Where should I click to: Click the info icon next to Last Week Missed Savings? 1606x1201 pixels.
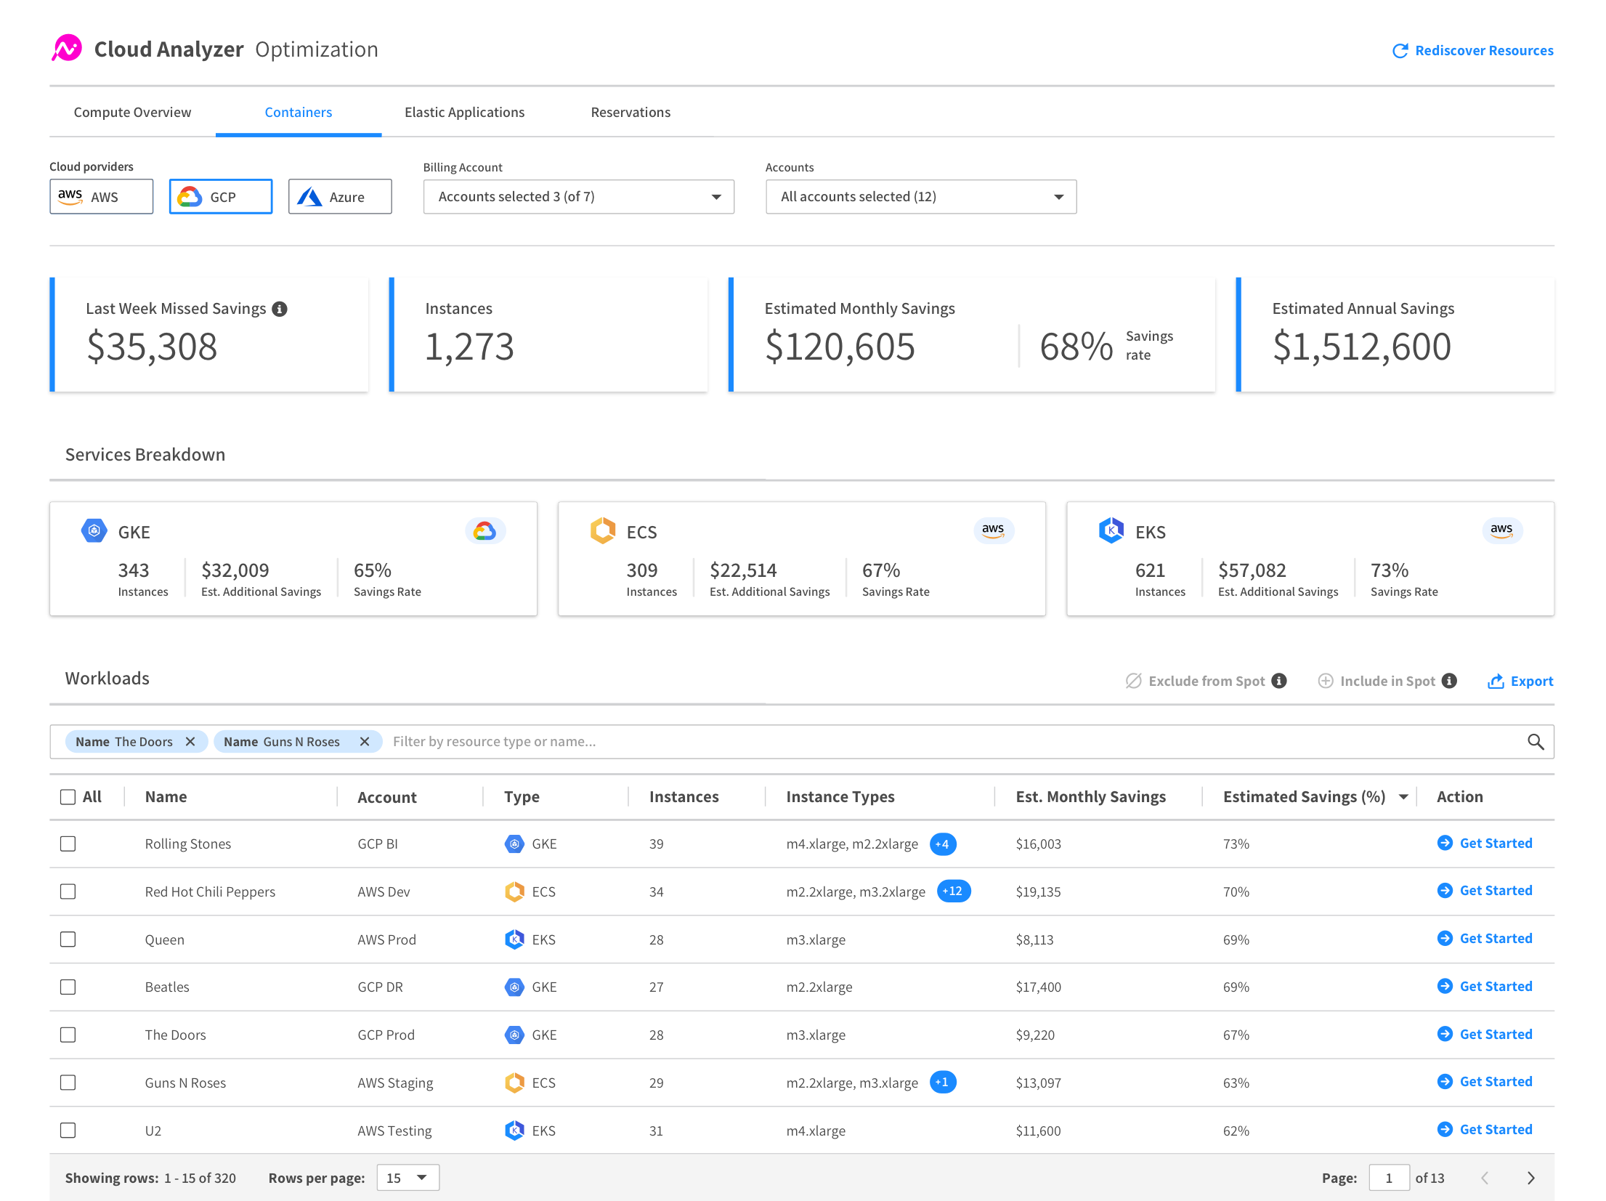click(281, 308)
